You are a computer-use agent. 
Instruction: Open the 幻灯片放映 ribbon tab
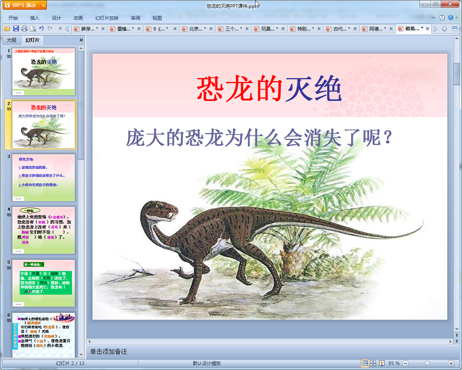[x=107, y=18]
